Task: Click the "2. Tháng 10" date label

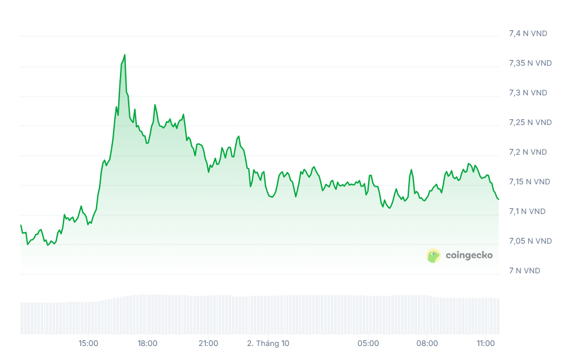Action: click(x=268, y=343)
